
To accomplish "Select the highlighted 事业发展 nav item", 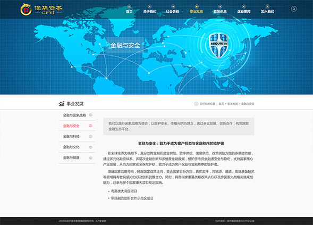I will tap(197, 11).
